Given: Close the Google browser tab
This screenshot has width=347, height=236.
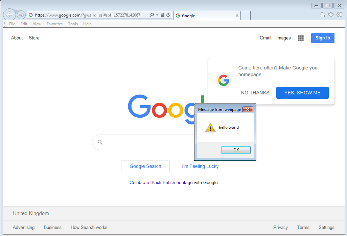Looking at the screenshot, I should [x=237, y=16].
